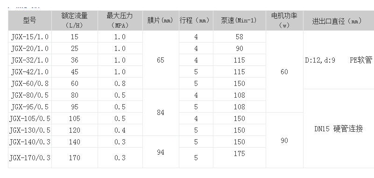Select the flow rate 120 cell
Image resolution: width=374 pixels, height=178 pixels.
(x=75, y=130)
